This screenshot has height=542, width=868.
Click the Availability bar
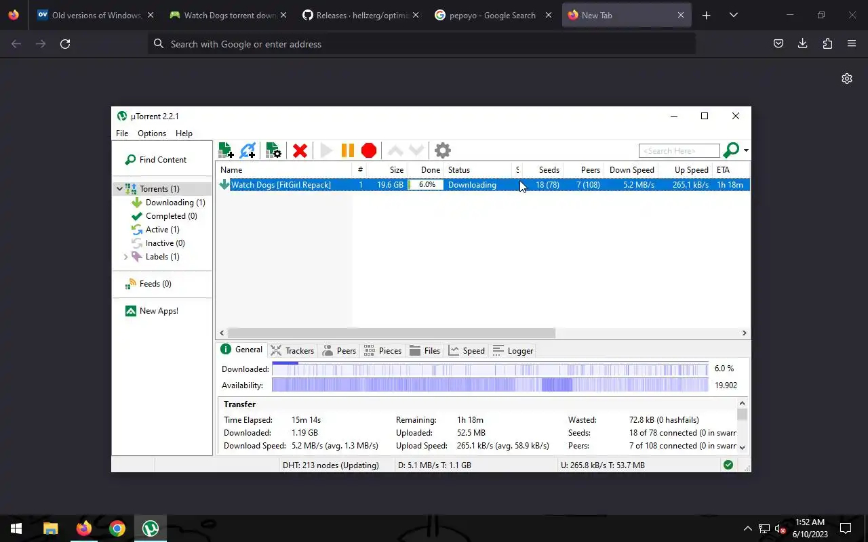tap(490, 385)
